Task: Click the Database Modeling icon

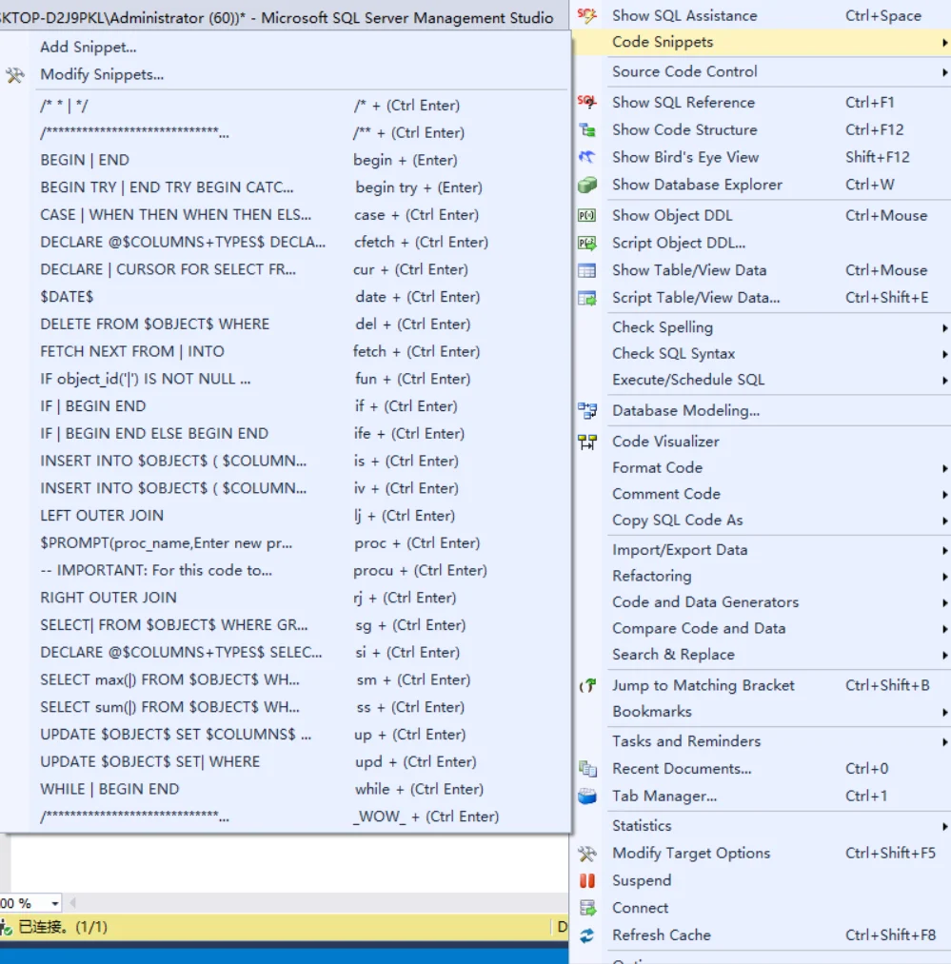Action: tap(586, 410)
